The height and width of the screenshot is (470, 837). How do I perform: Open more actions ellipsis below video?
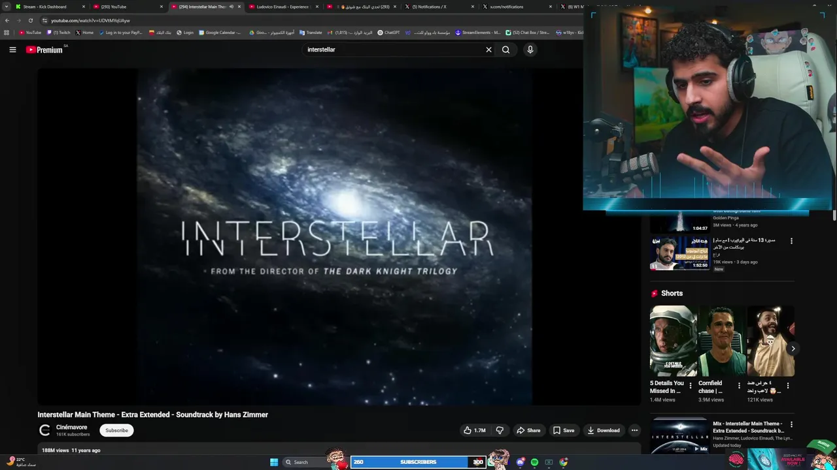pos(634,430)
